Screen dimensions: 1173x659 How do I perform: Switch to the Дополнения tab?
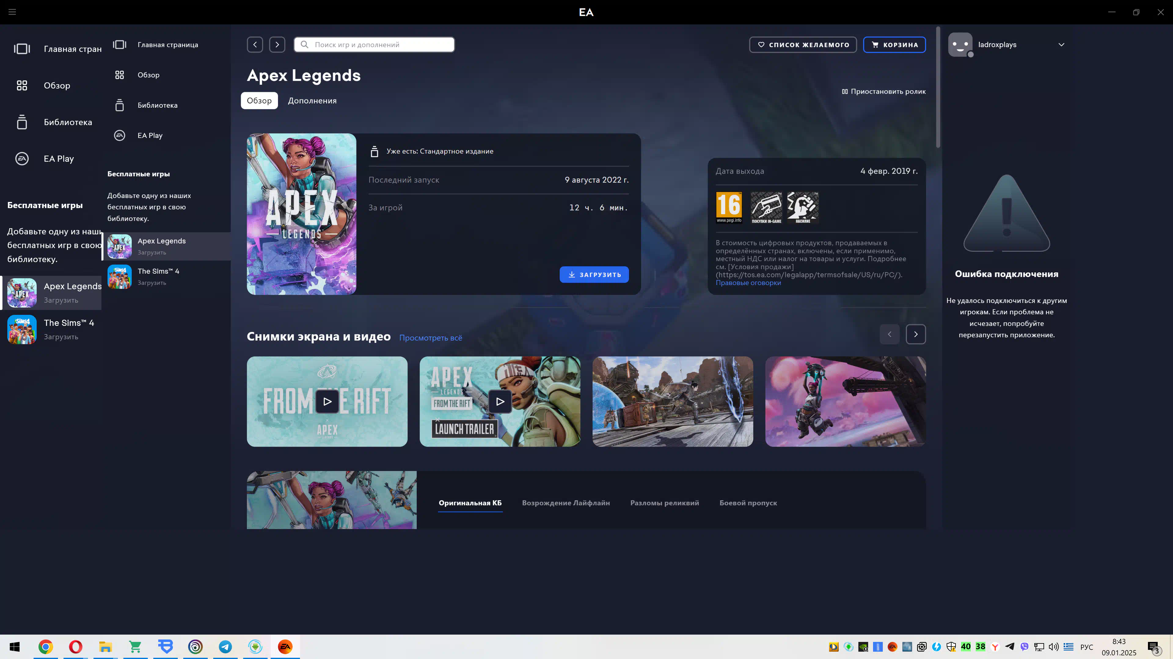coord(312,100)
